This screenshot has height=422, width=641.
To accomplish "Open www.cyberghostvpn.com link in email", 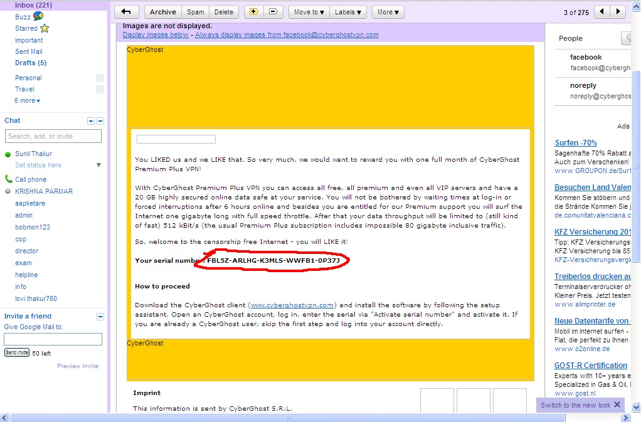I will 292,305.
